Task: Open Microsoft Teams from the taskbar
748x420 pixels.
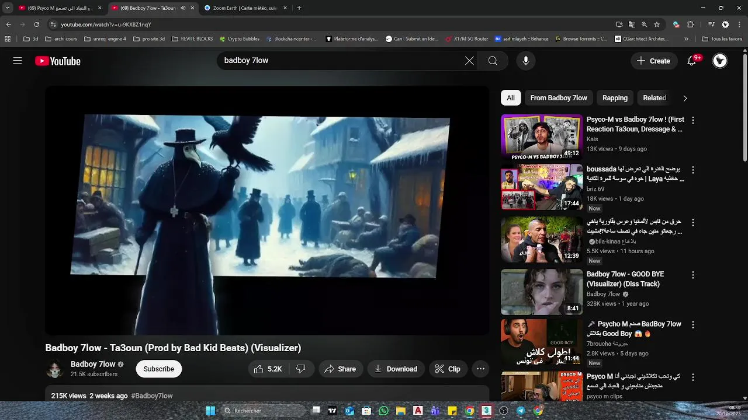Action: tap(435, 411)
